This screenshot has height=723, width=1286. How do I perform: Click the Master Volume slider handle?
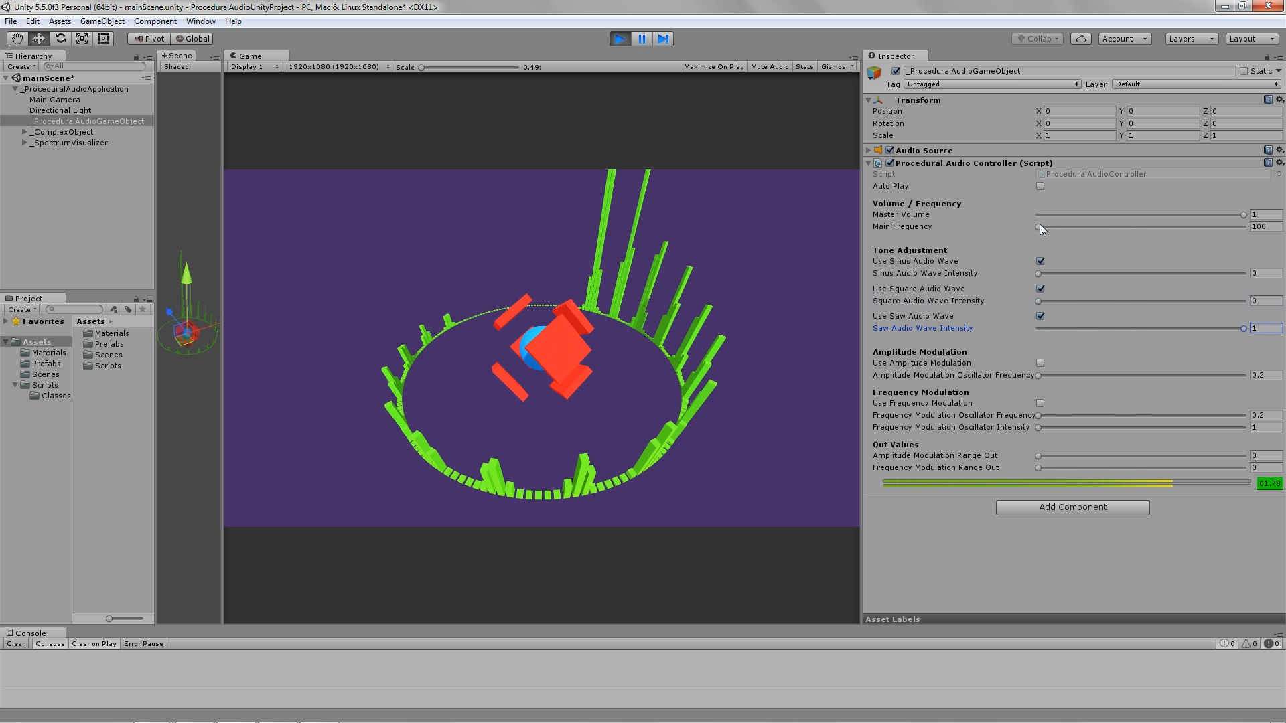point(1243,215)
